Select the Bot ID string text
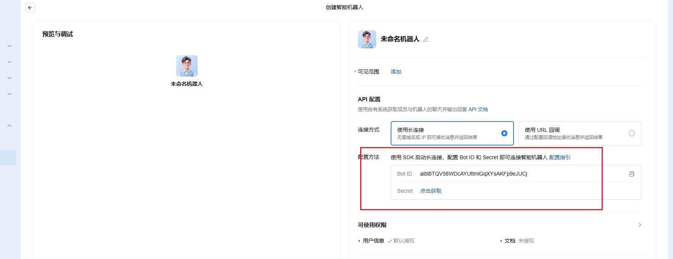Image resolution: width=673 pixels, height=259 pixels. pyautogui.click(x=473, y=174)
